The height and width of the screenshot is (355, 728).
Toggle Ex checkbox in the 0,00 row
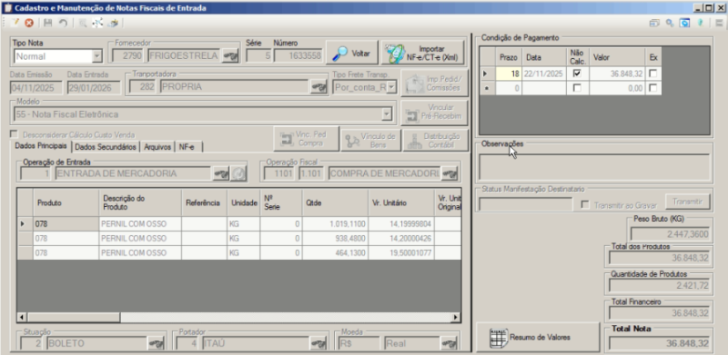click(x=652, y=88)
